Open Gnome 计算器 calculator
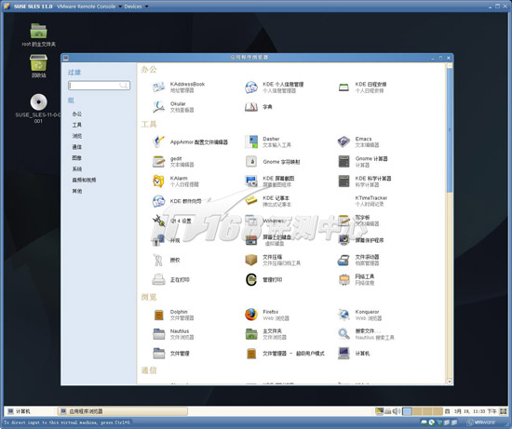This screenshot has width=512, height=429. (362, 162)
